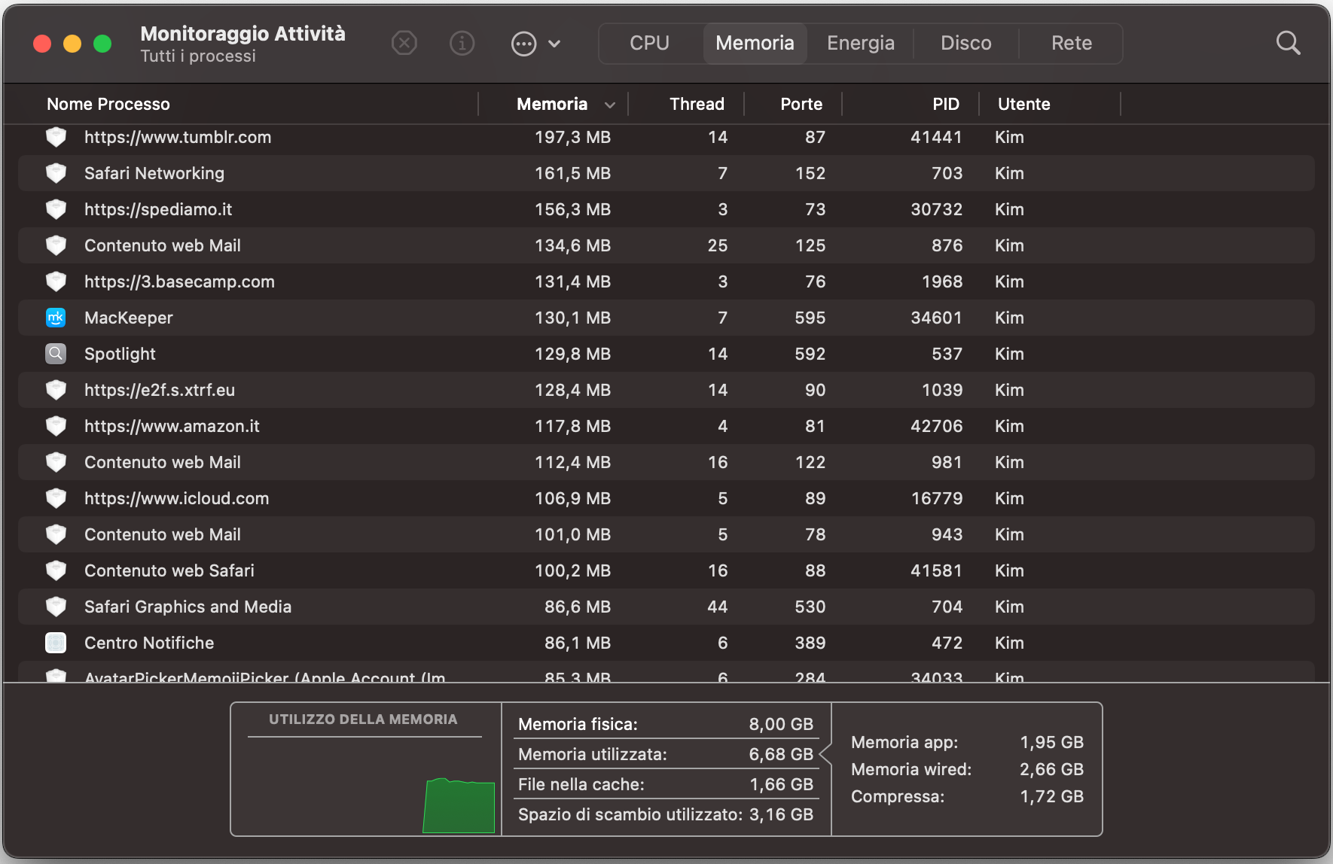Click the stop process X icon
This screenshot has width=1333, height=864.
click(404, 43)
